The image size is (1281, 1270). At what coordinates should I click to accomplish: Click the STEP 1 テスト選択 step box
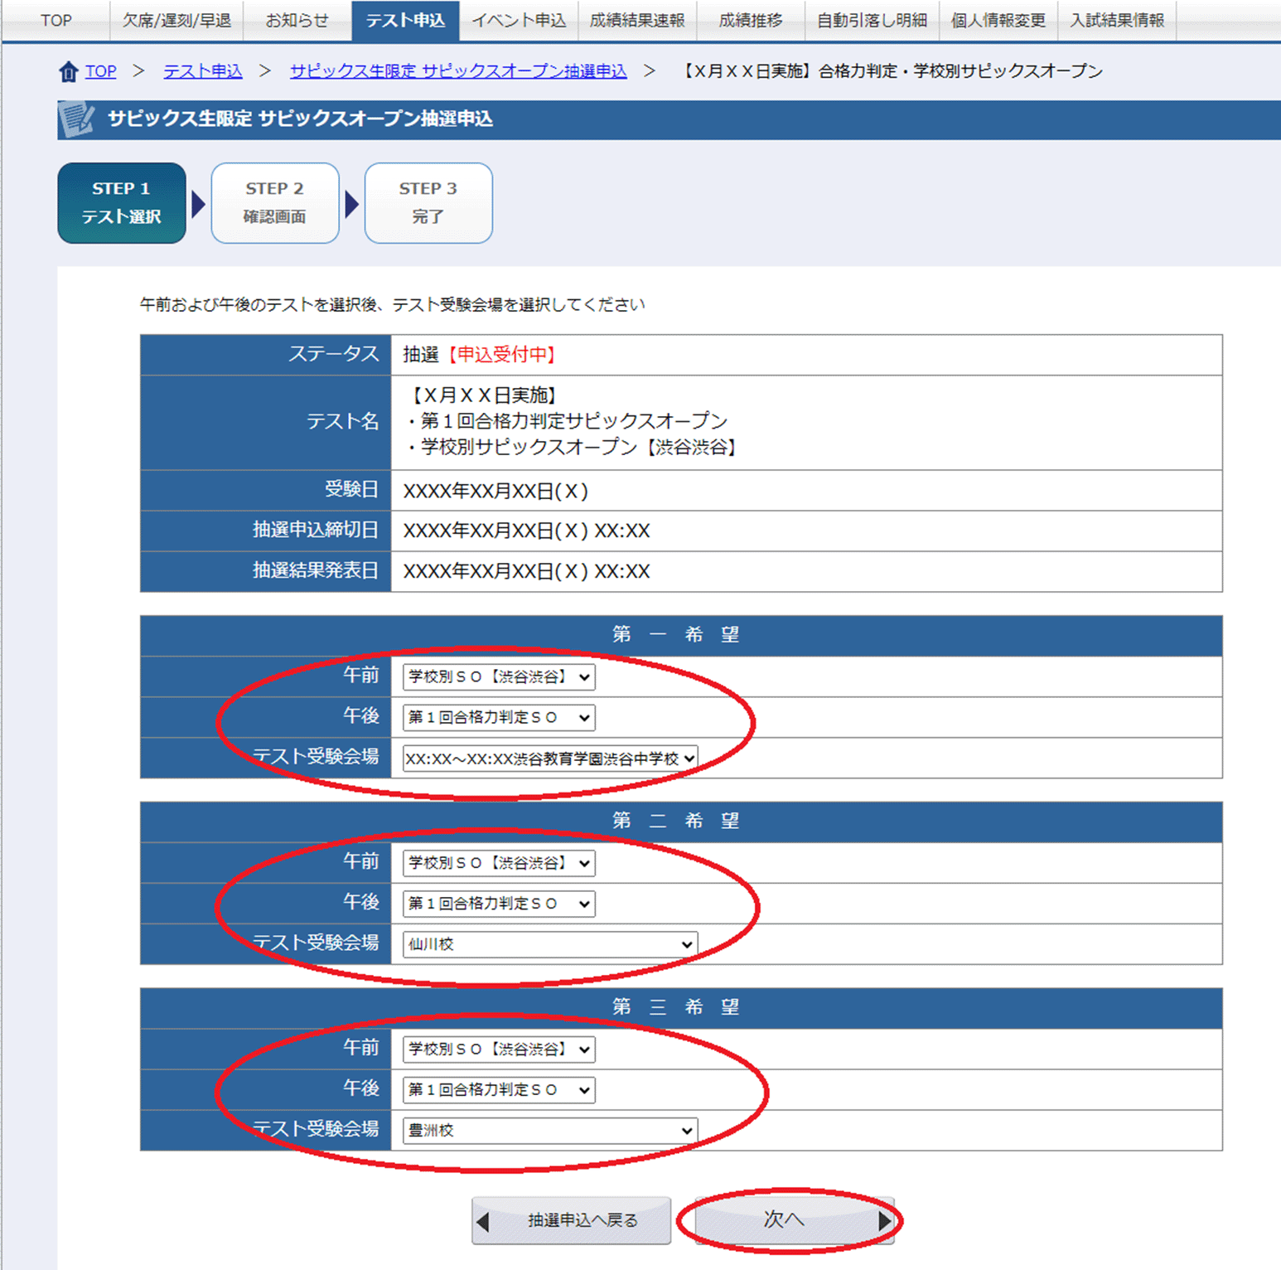tap(122, 203)
